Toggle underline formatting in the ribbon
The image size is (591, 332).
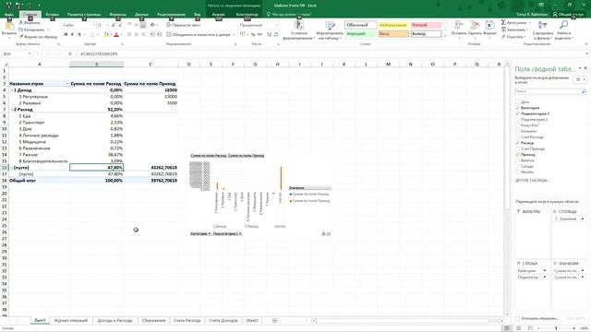[79, 35]
